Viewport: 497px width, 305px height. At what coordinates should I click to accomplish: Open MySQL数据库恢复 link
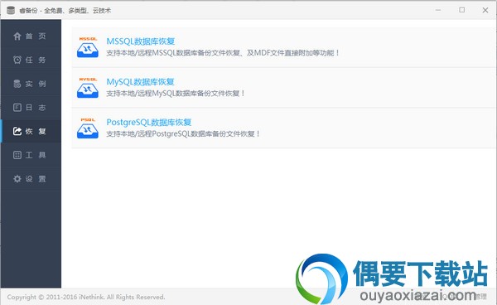coord(140,82)
